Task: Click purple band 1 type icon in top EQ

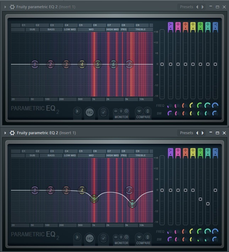Action: [170, 25]
